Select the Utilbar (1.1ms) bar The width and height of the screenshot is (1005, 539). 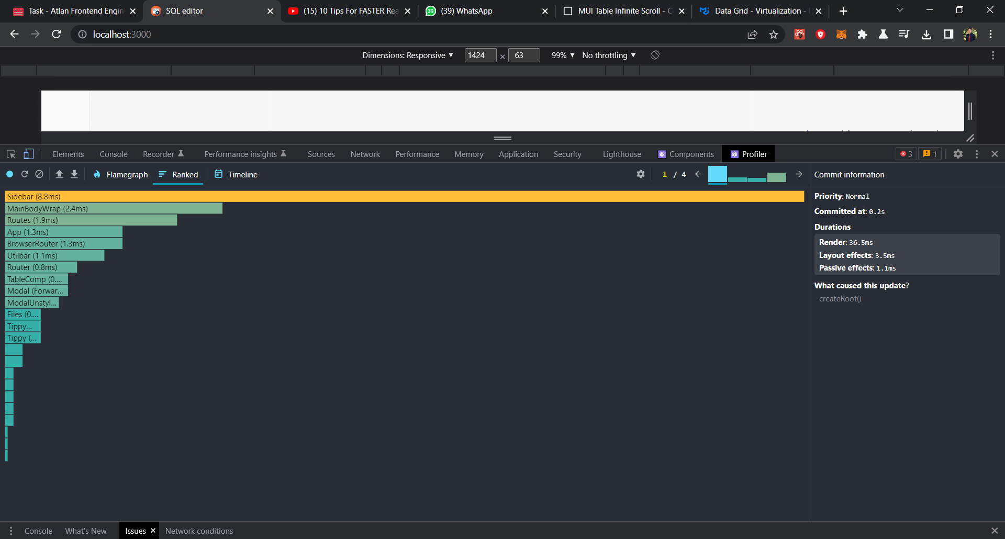55,255
